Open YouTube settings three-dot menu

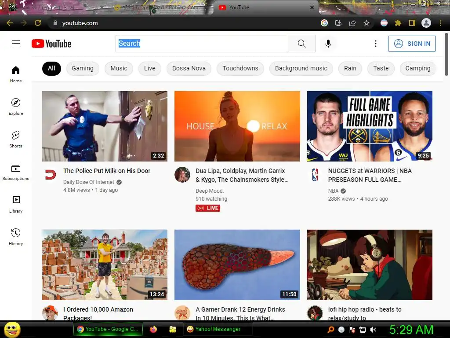[x=375, y=44]
